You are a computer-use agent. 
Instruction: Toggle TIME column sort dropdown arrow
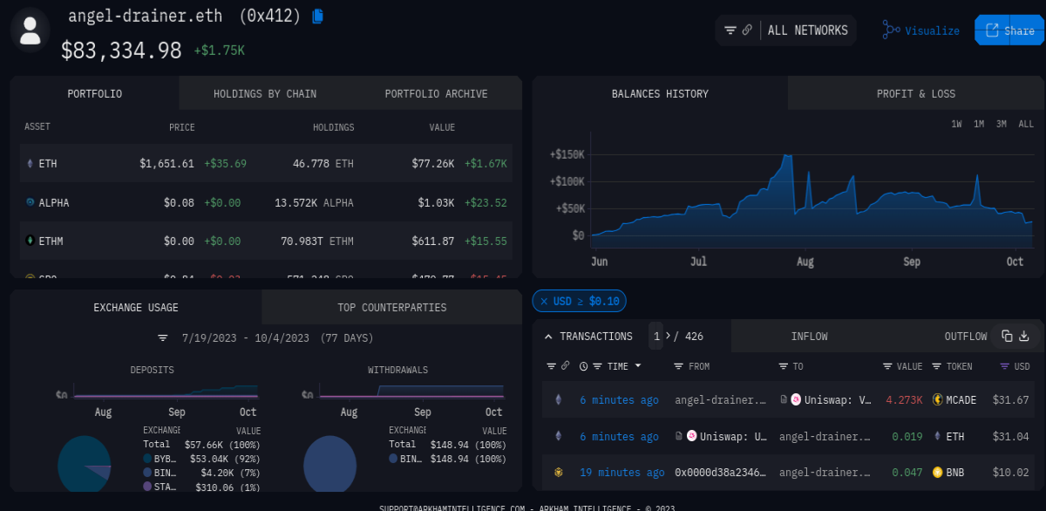(x=638, y=366)
